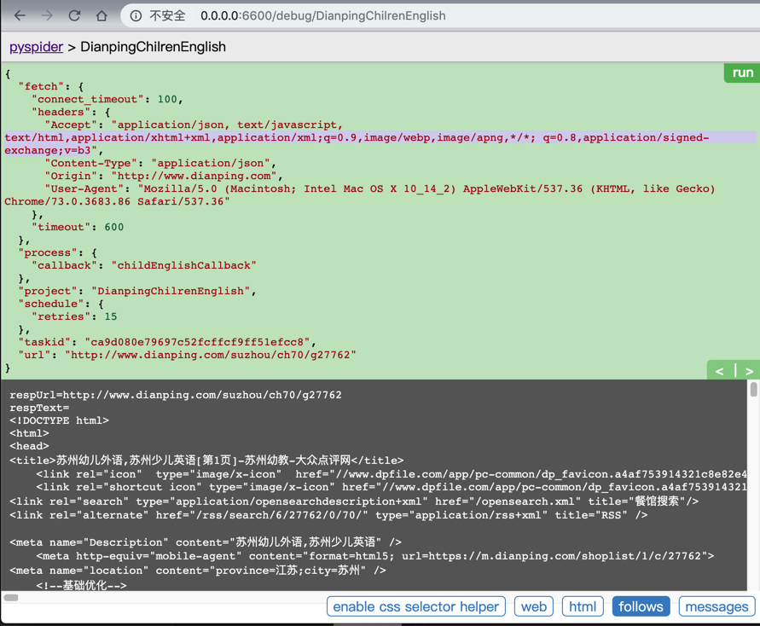Screen dimensions: 760x626
Task: Click the <!DOCTYPE html> line
Action: pos(59,420)
